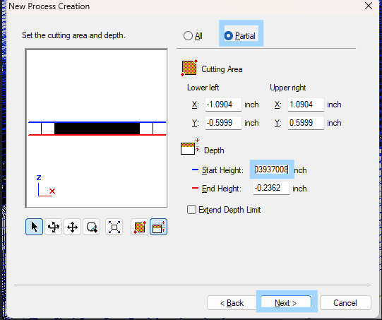
Task: Click Lower left X field showing -1.0904
Action: coord(223,105)
